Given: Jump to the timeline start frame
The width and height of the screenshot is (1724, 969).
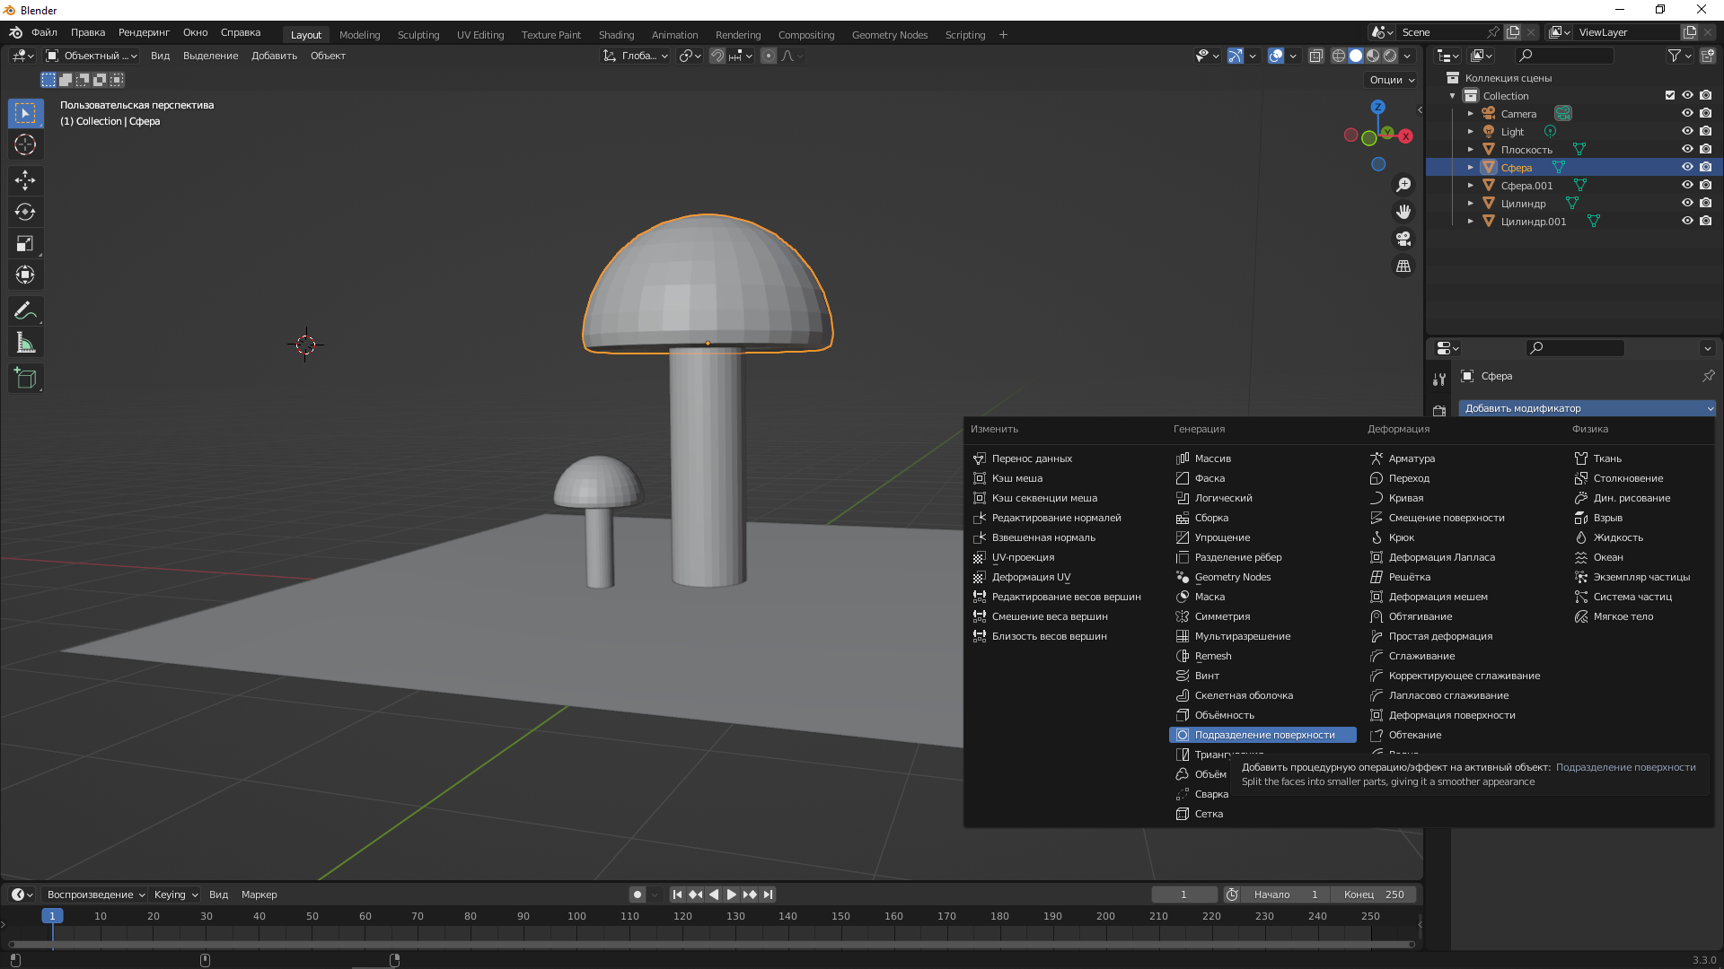Looking at the screenshot, I should pyautogui.click(x=678, y=895).
